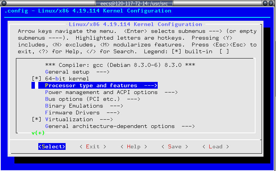Viewport: 276px width, 171px height.
Task: Click the green v(+) scroll-down indicator
Action: (x=38, y=133)
